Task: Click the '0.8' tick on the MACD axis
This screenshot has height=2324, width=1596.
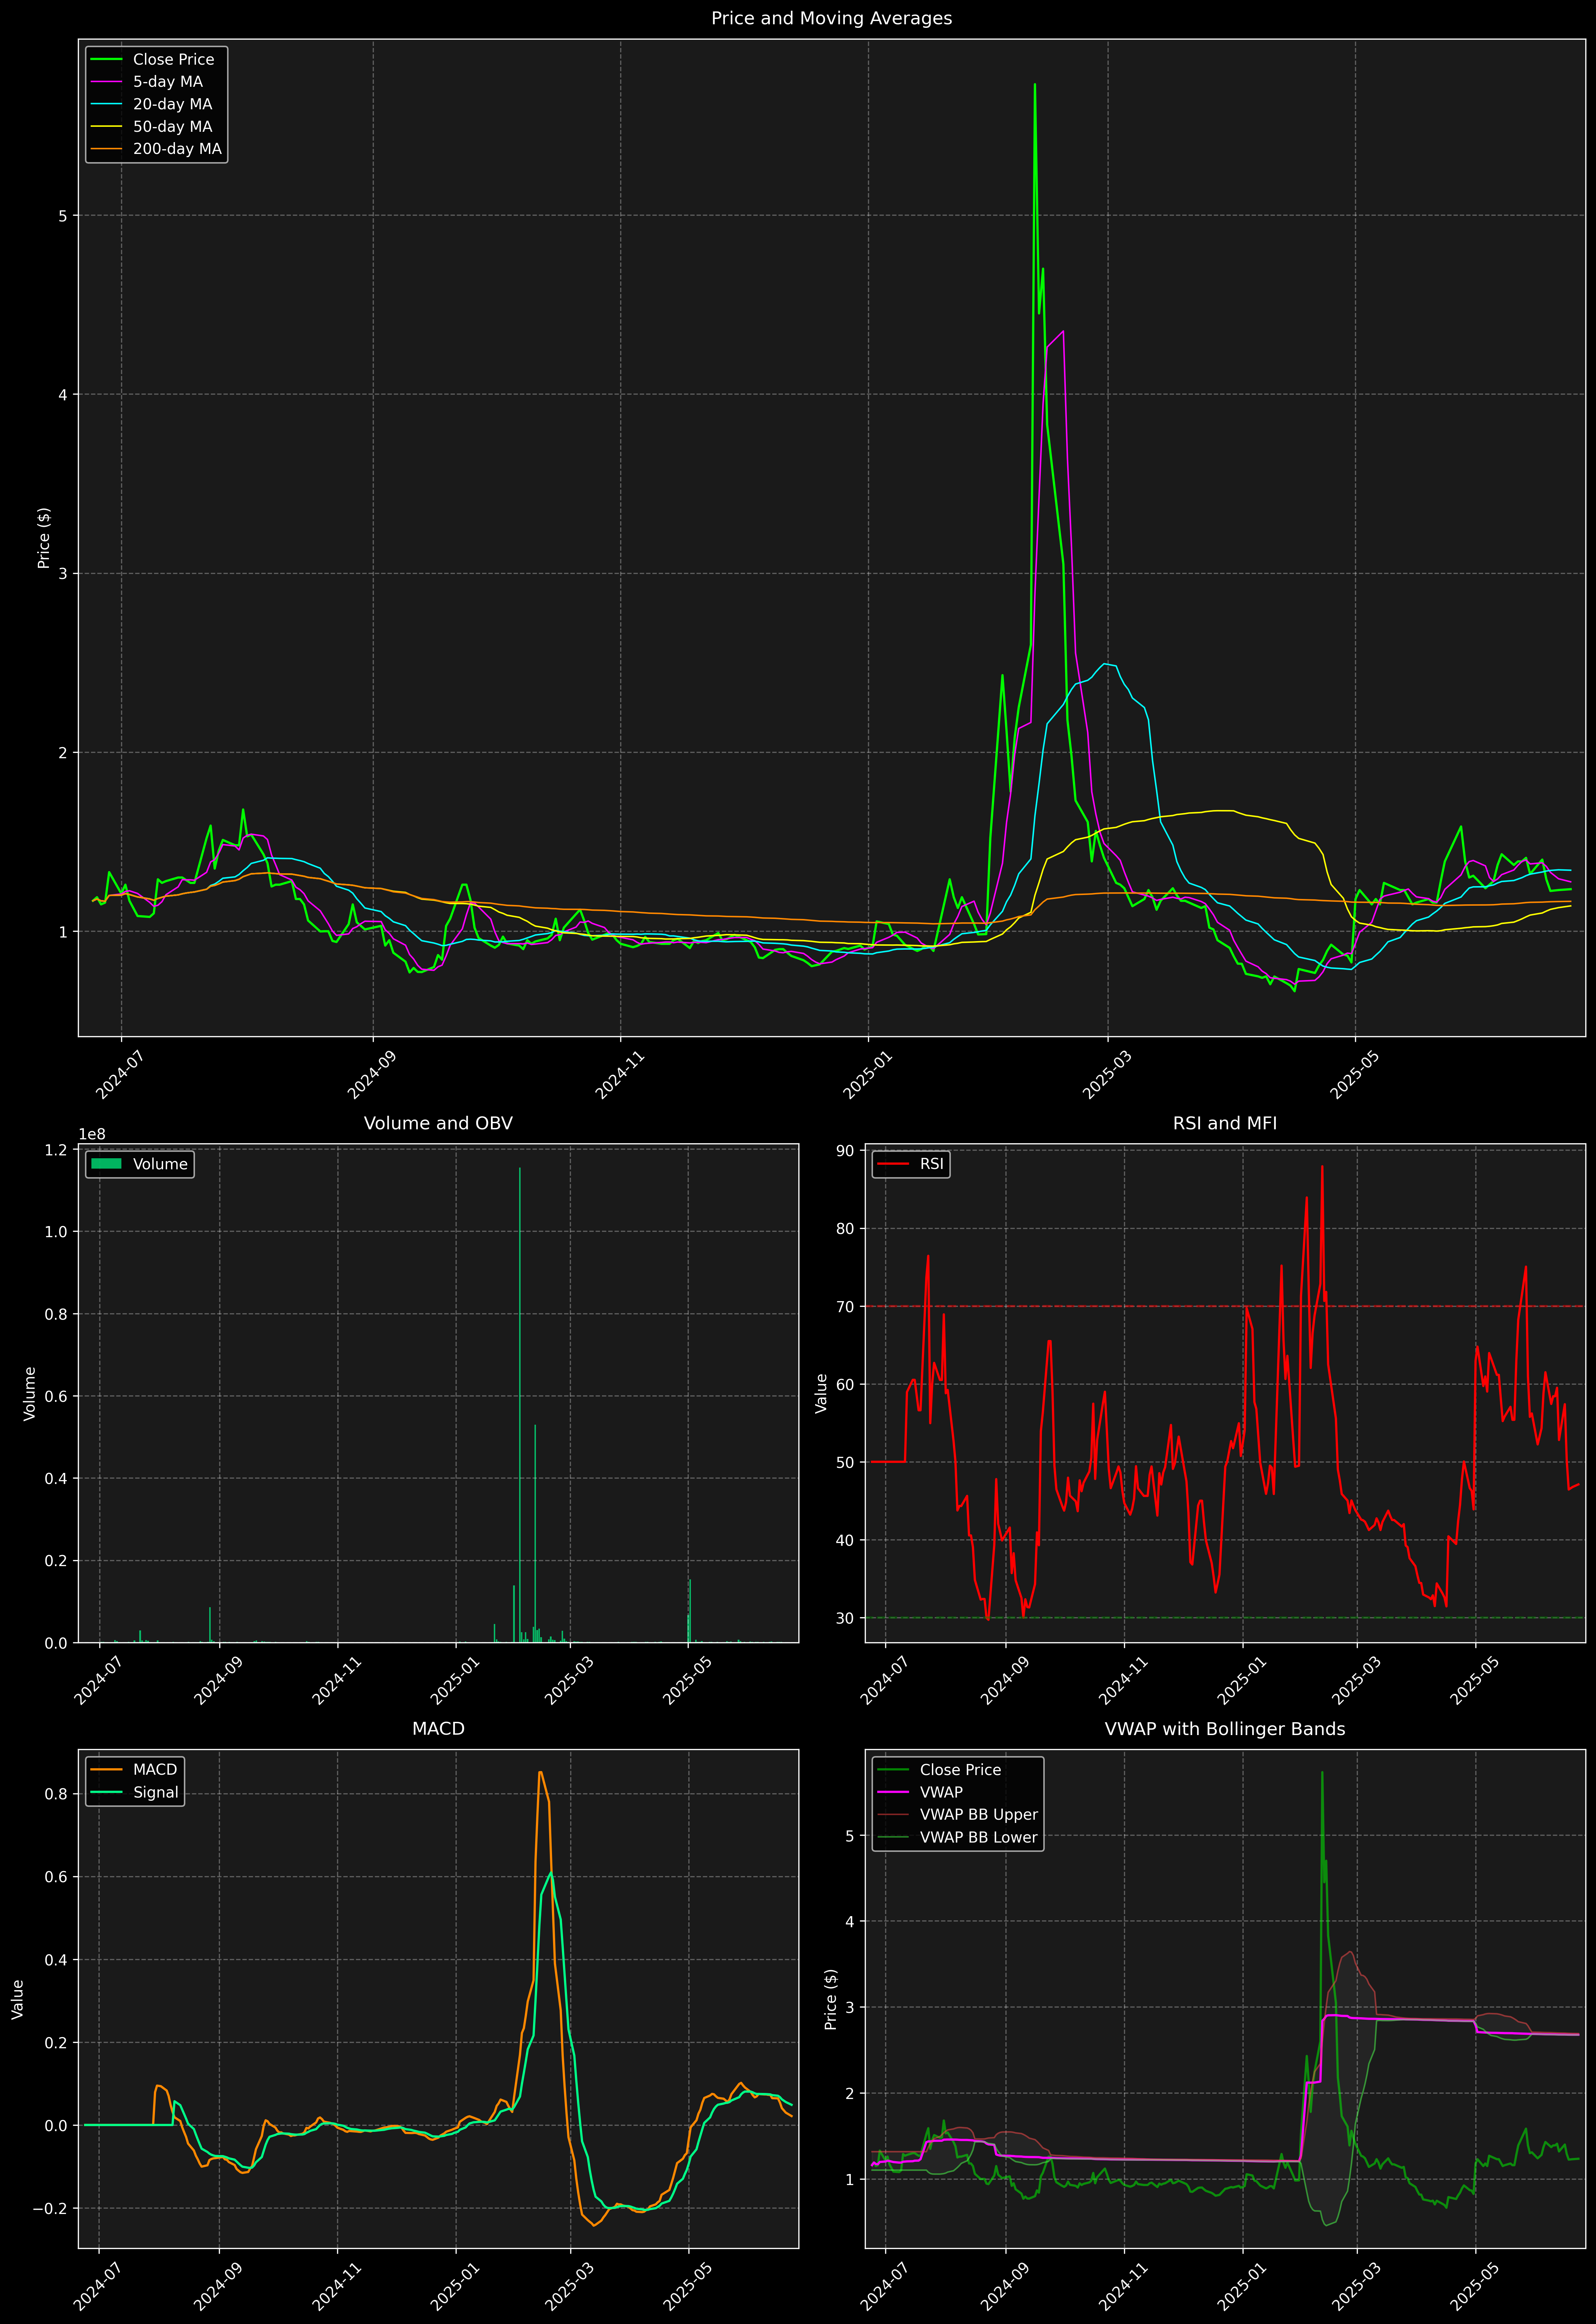Action: (56, 1794)
